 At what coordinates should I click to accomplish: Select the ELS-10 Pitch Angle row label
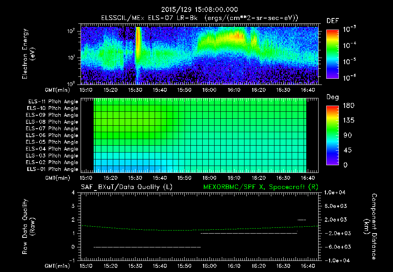[x=53, y=108]
